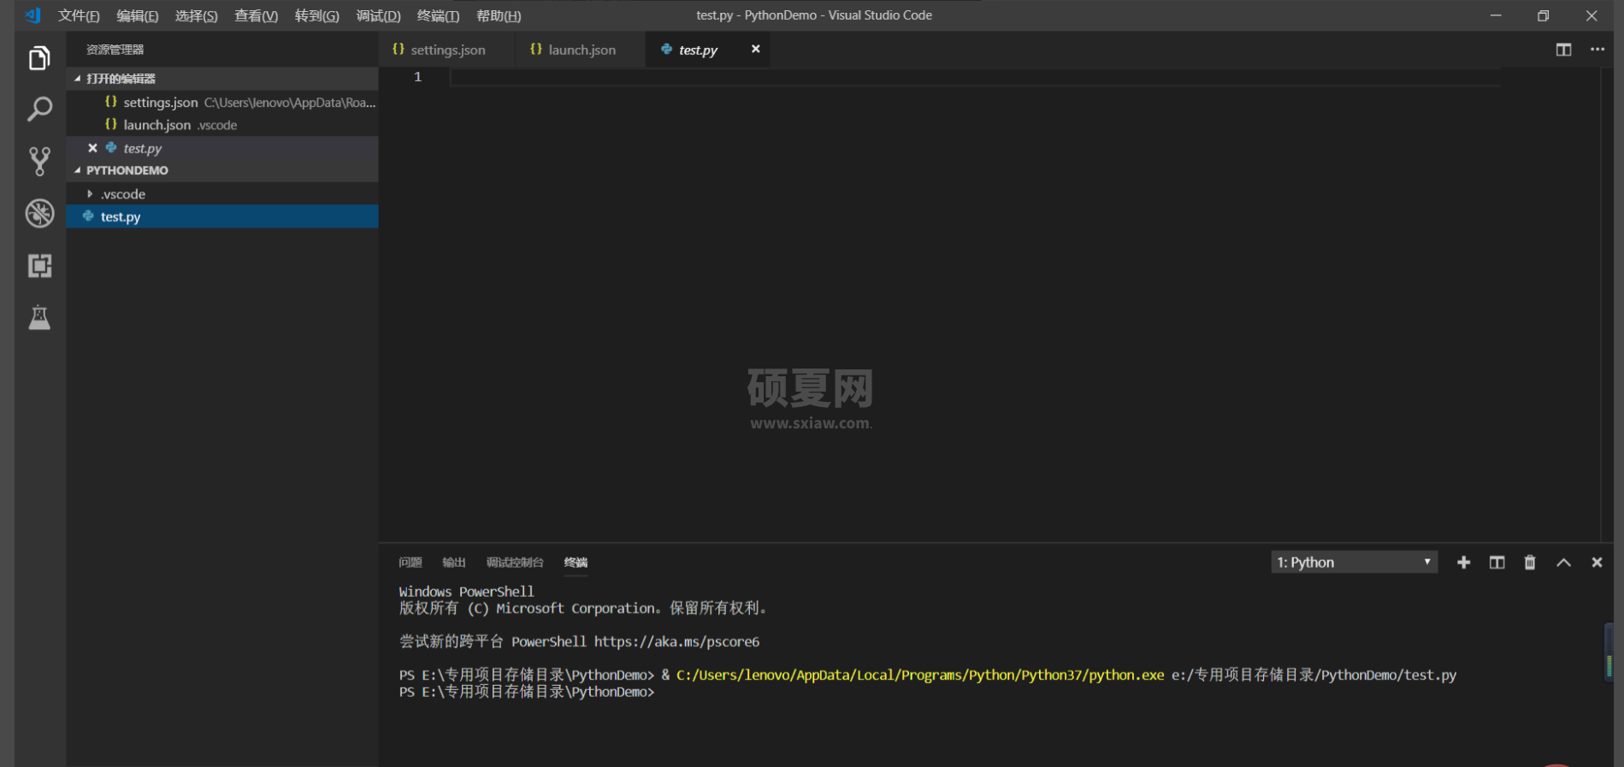1624x767 pixels.
Task: Open the terminal selector dropdown '1: Python'
Action: pyautogui.click(x=1355, y=563)
